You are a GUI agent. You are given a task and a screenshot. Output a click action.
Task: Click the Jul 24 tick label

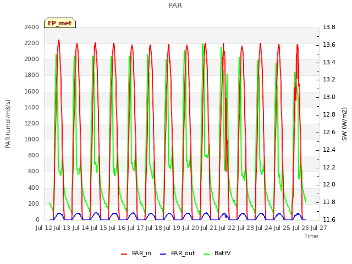click(x=264, y=228)
